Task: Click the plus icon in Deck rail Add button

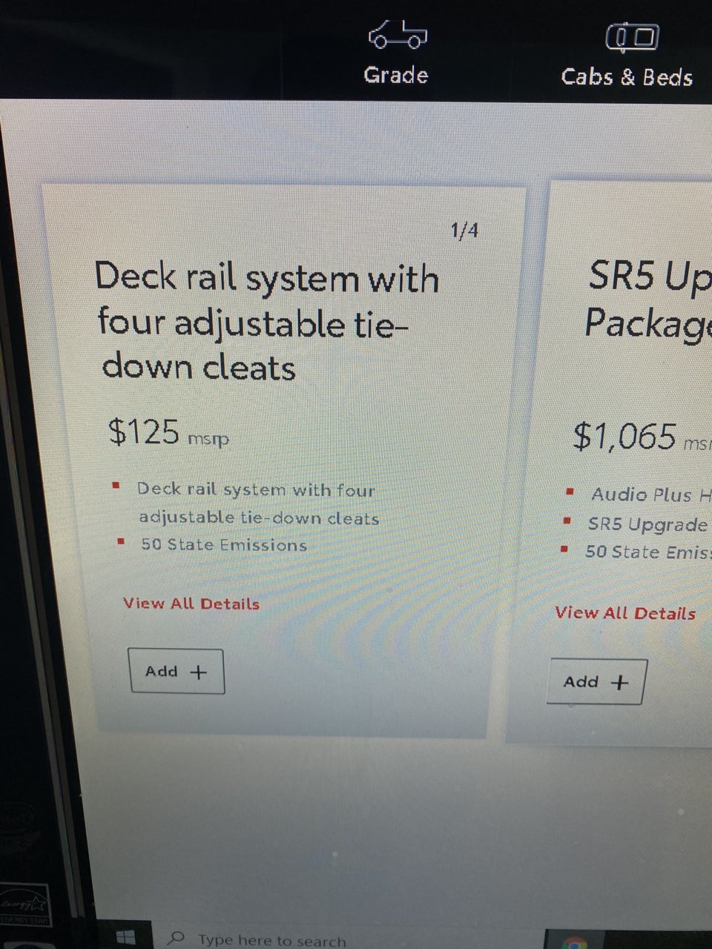Action: click(198, 672)
